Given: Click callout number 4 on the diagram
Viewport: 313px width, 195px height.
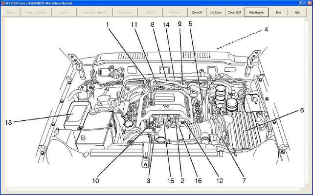Looking at the screenshot, I should [266, 30].
